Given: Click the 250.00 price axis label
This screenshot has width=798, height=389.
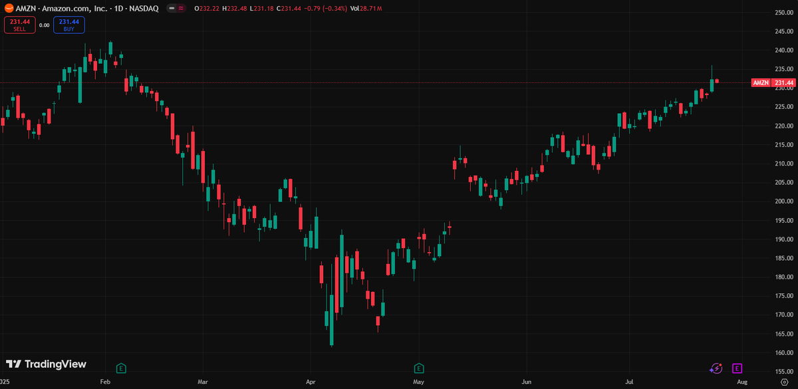Looking at the screenshot, I should coord(783,13).
